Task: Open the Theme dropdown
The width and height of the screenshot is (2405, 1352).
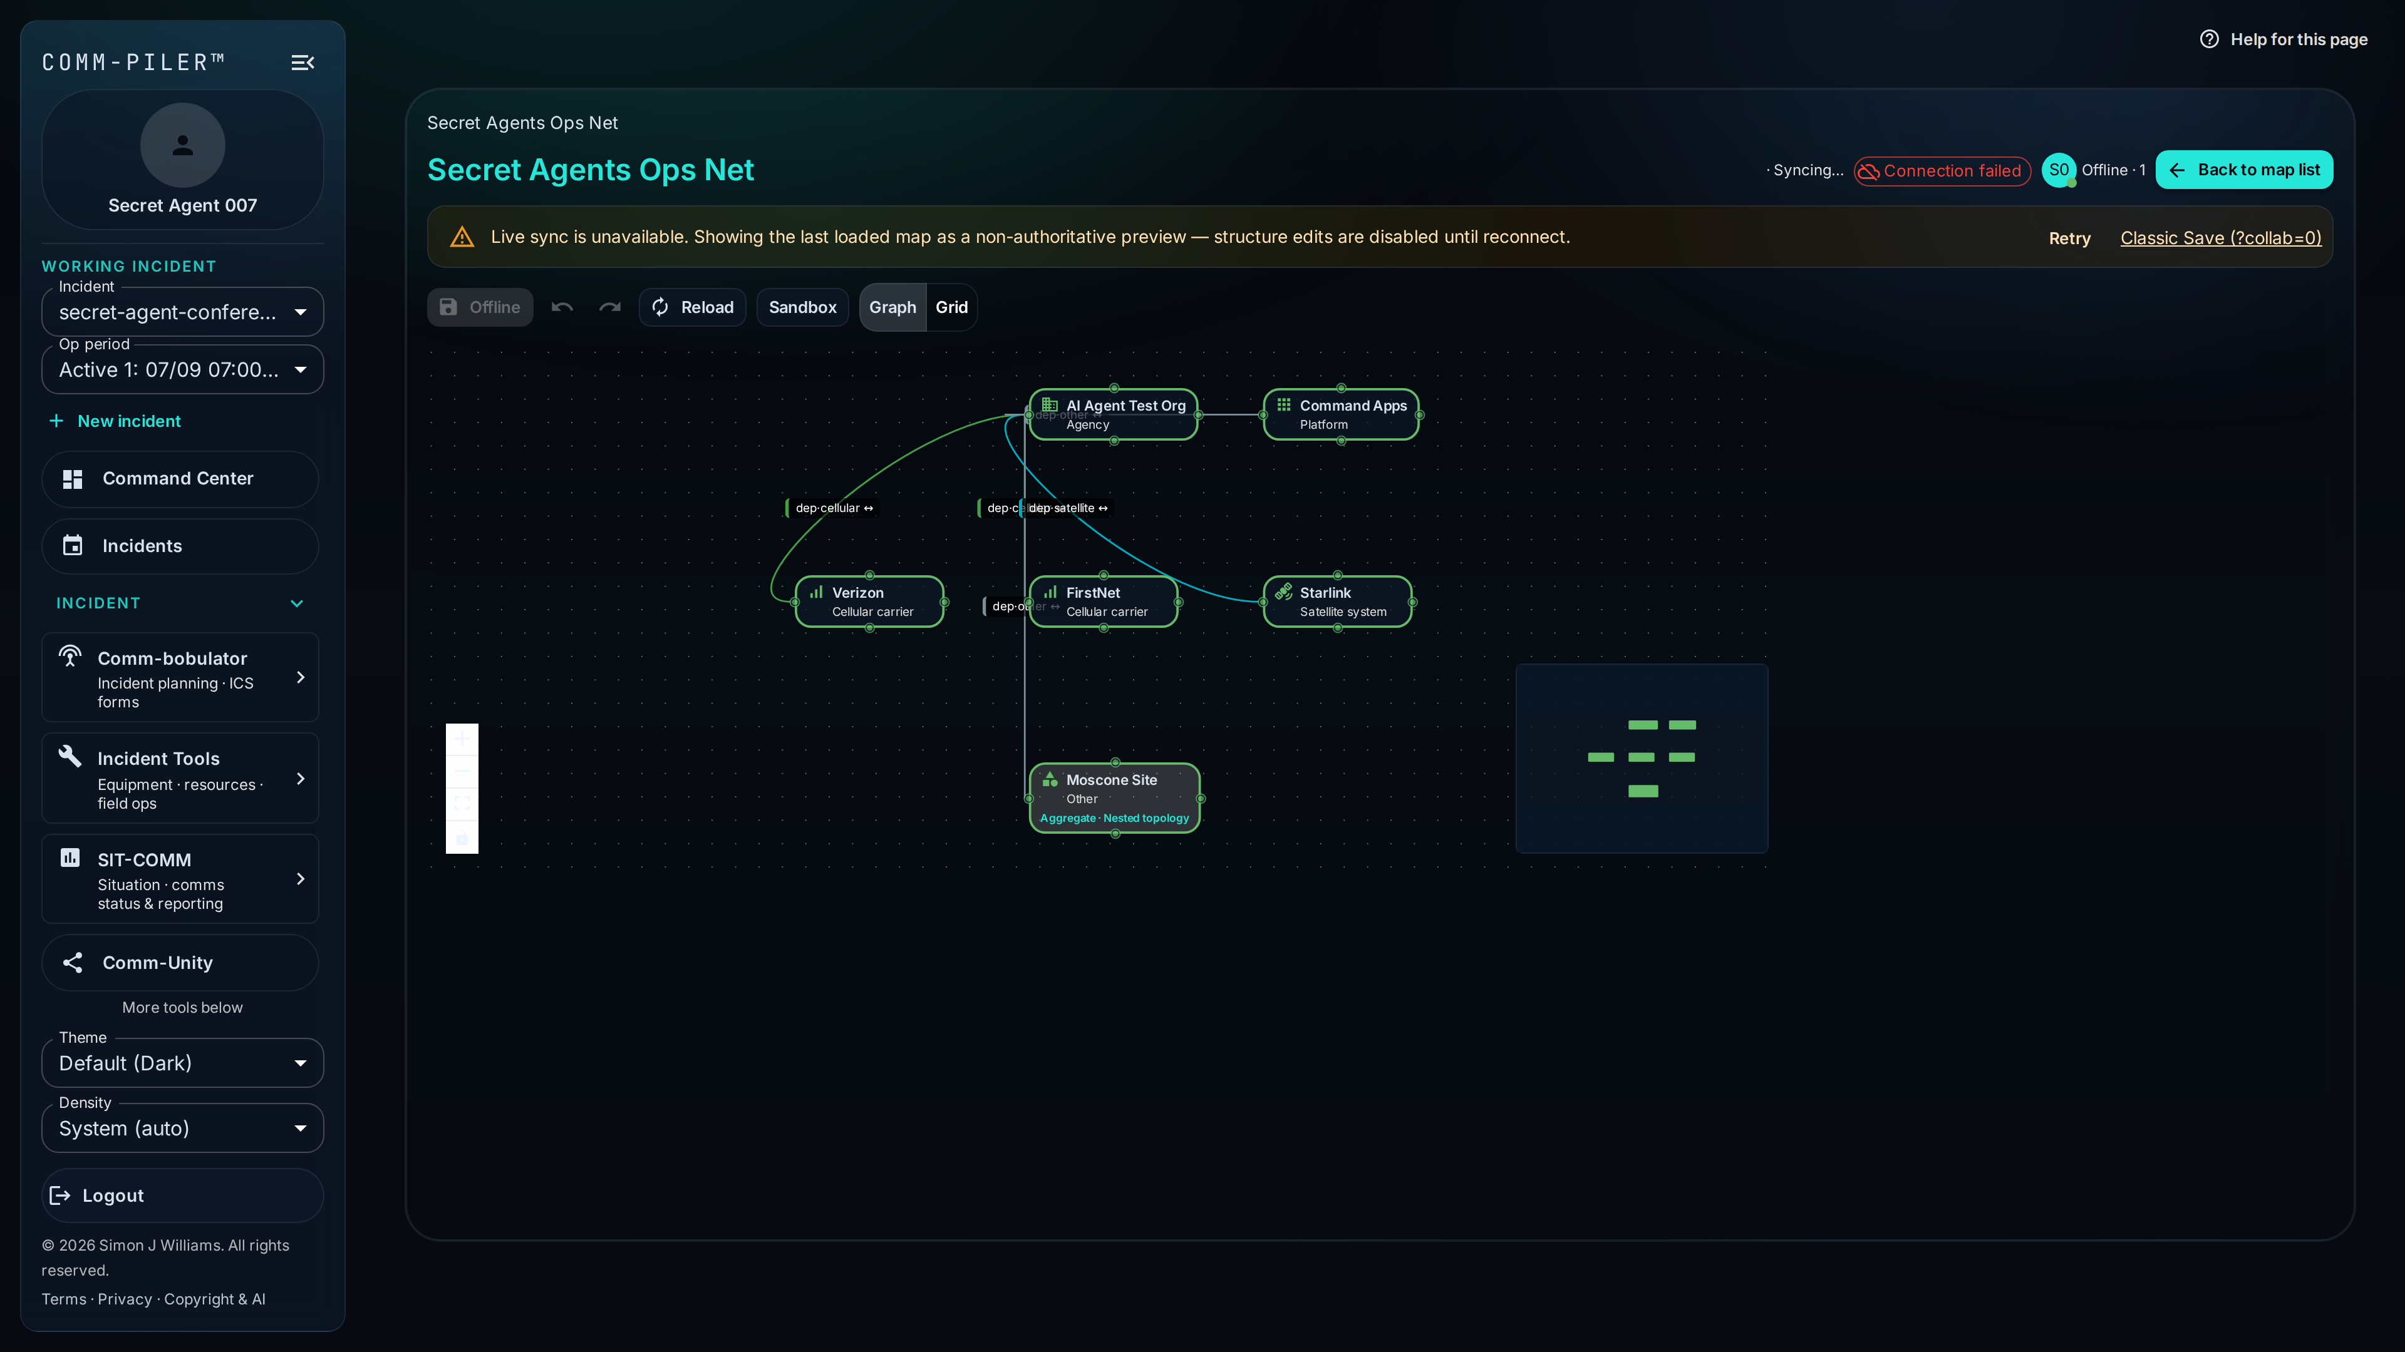Action: (182, 1063)
